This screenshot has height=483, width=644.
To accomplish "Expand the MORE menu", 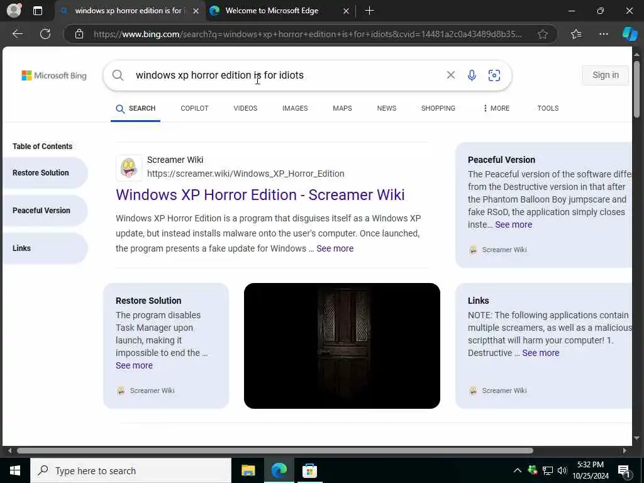I will coord(496,108).
